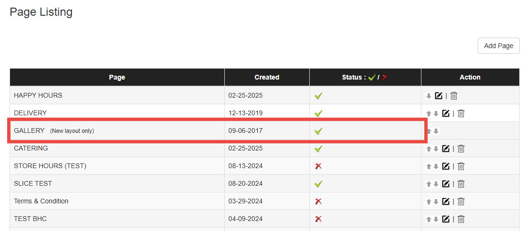Delete the DELIVERY page
525x231 pixels.
(x=461, y=113)
